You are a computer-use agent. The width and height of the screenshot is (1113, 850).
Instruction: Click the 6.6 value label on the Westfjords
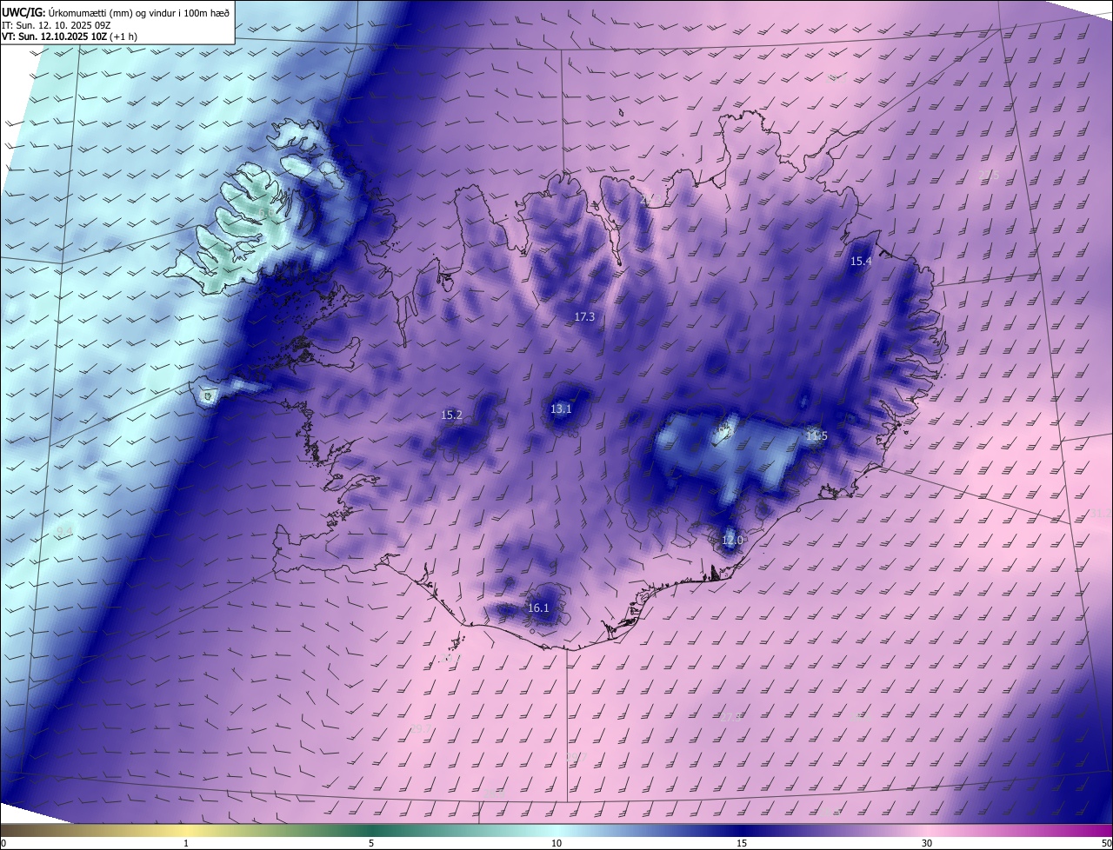click(266, 212)
